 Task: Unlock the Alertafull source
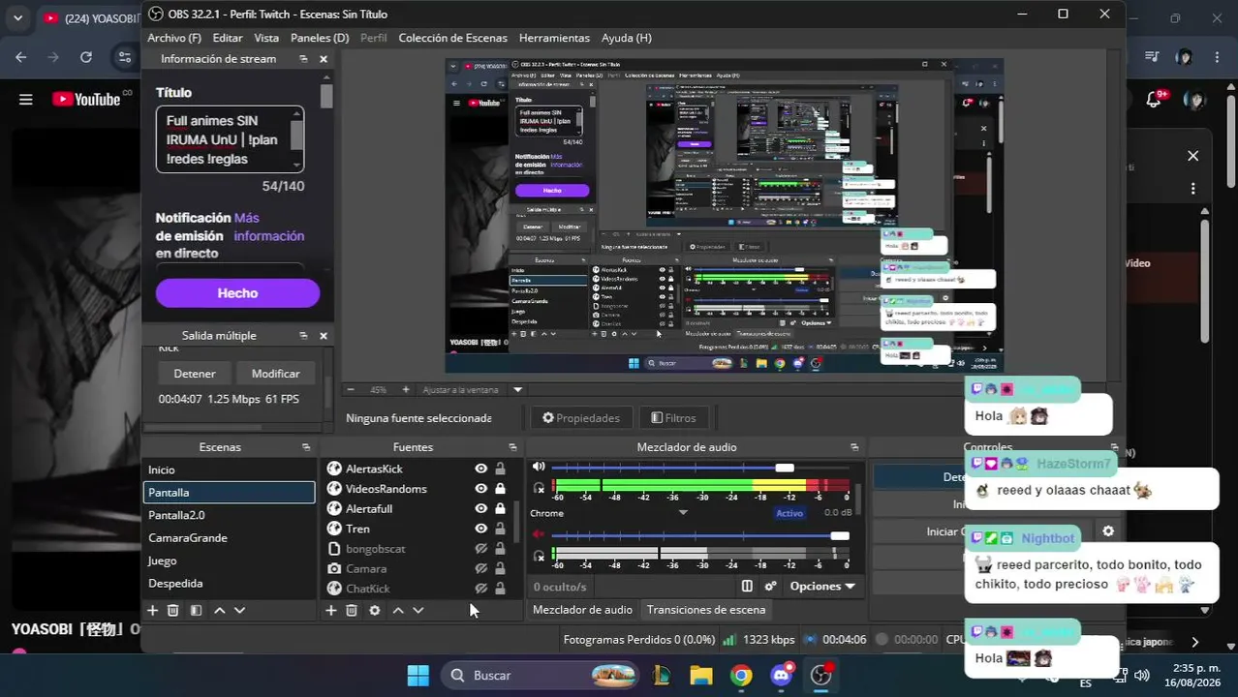[500, 508]
